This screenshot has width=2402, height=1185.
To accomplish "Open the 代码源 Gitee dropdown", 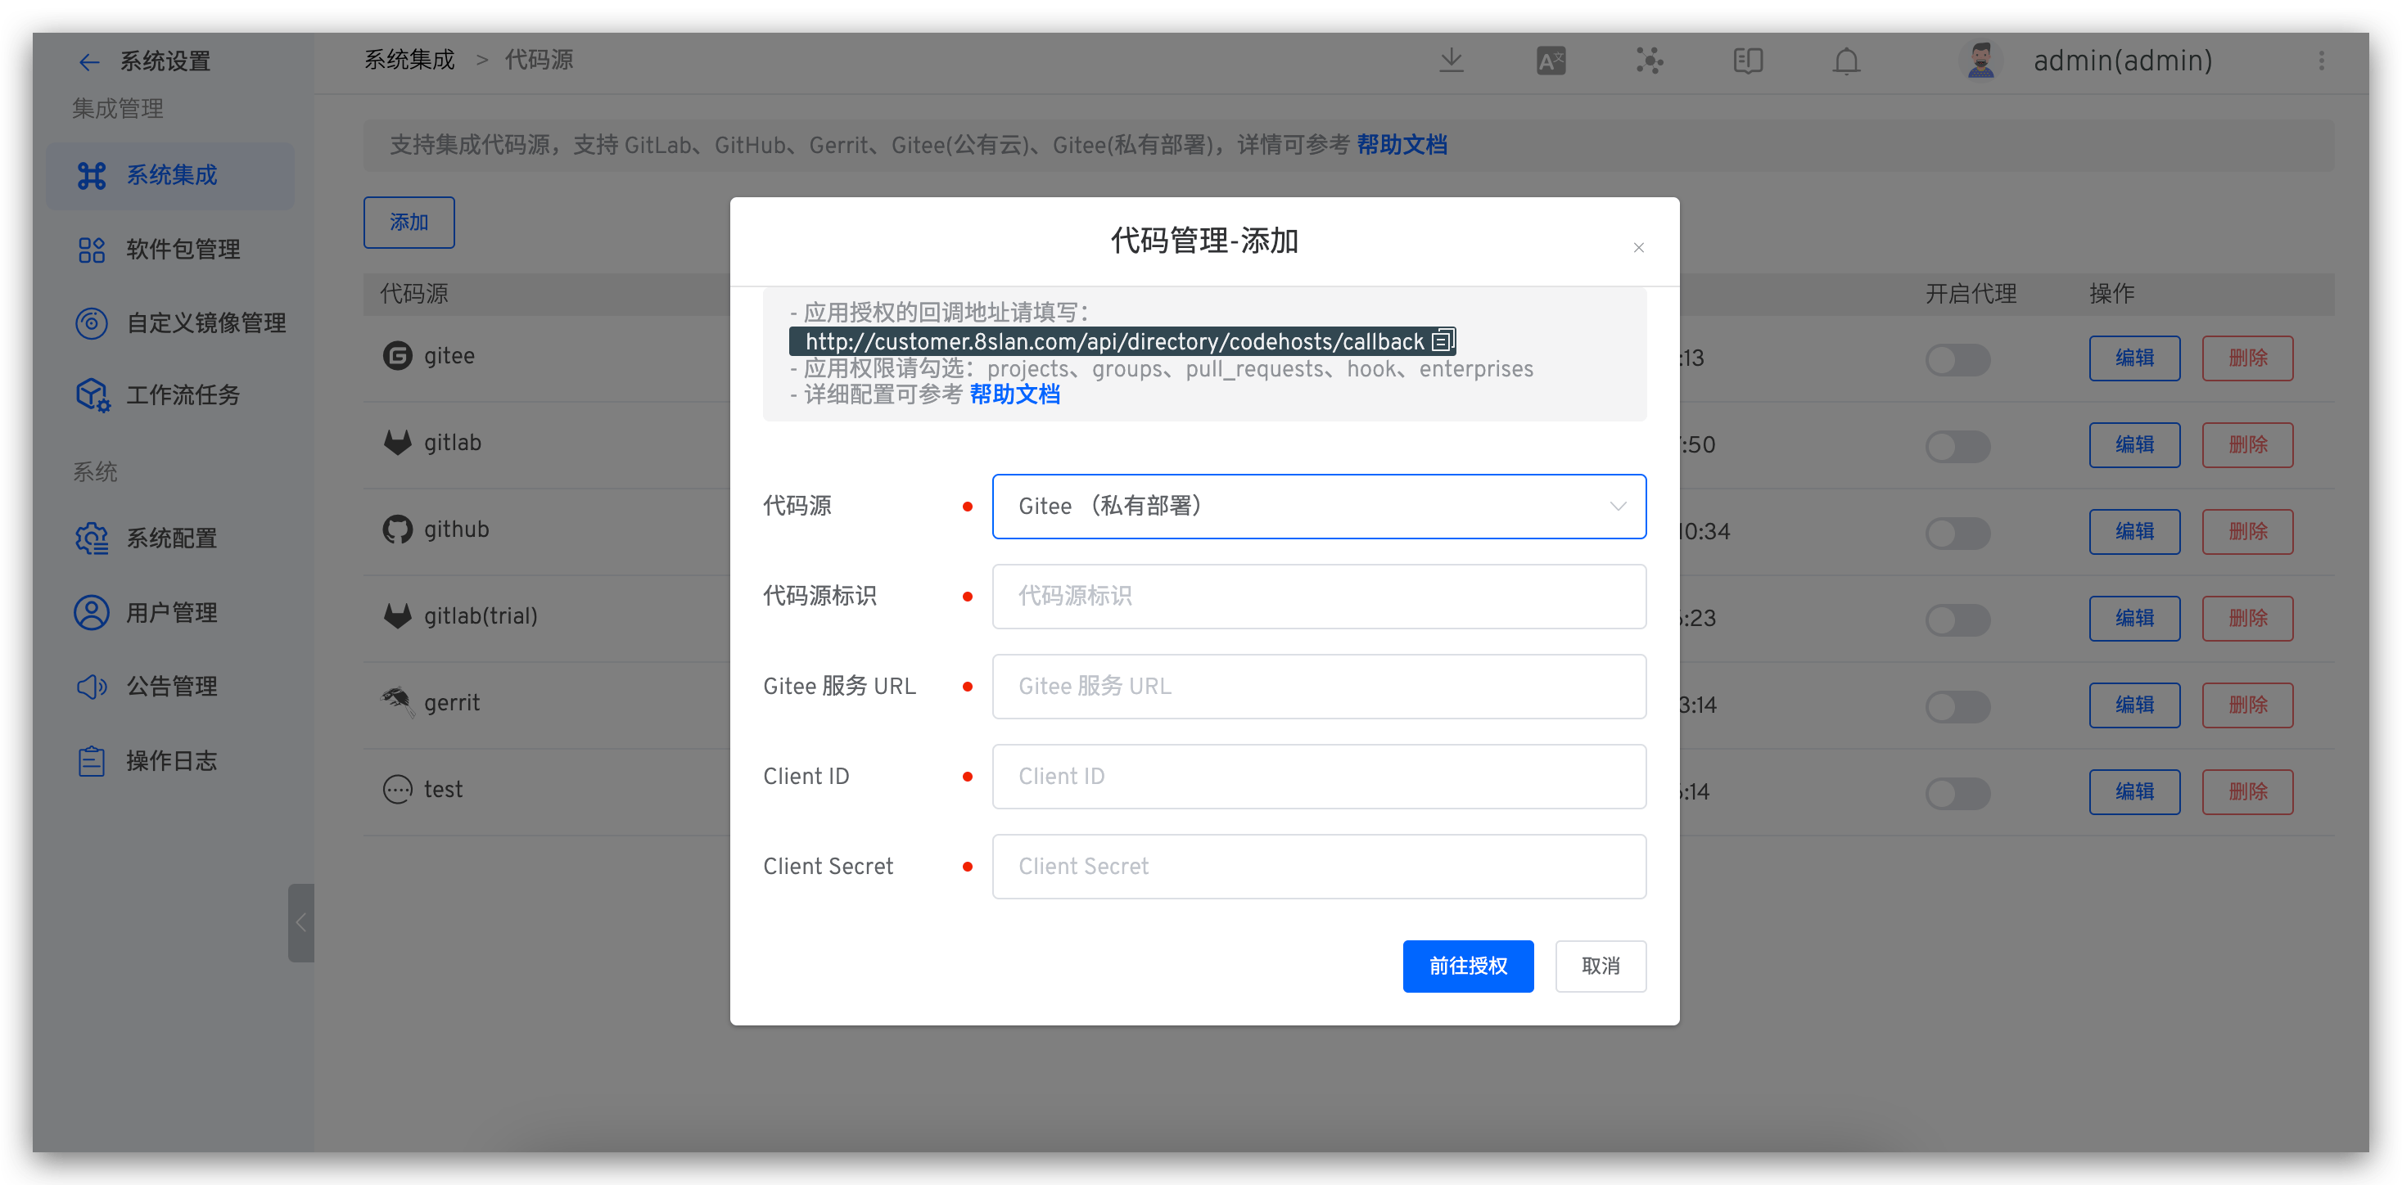I will (x=1319, y=507).
